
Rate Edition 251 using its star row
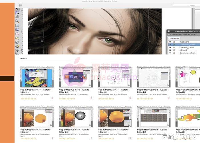(x=106, y=98)
